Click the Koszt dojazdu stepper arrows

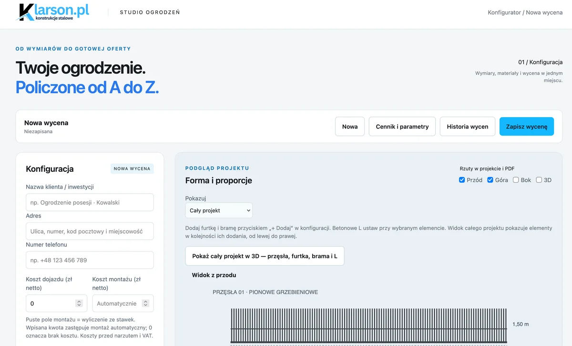click(79, 304)
